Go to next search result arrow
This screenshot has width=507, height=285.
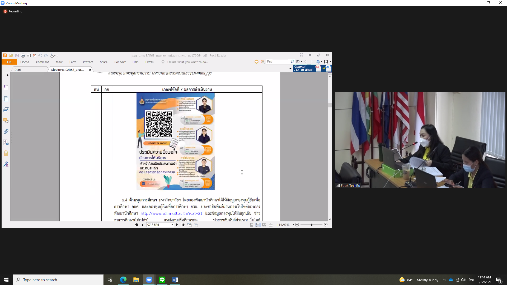(312, 62)
